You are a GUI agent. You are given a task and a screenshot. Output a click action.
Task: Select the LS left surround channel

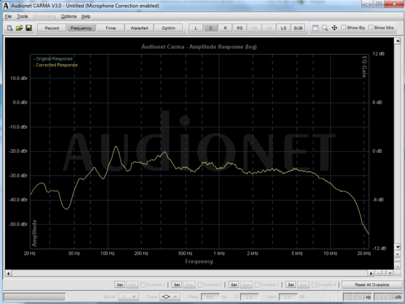(283, 28)
